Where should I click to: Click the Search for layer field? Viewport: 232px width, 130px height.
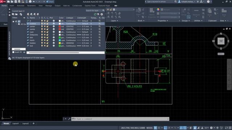point(94,10)
